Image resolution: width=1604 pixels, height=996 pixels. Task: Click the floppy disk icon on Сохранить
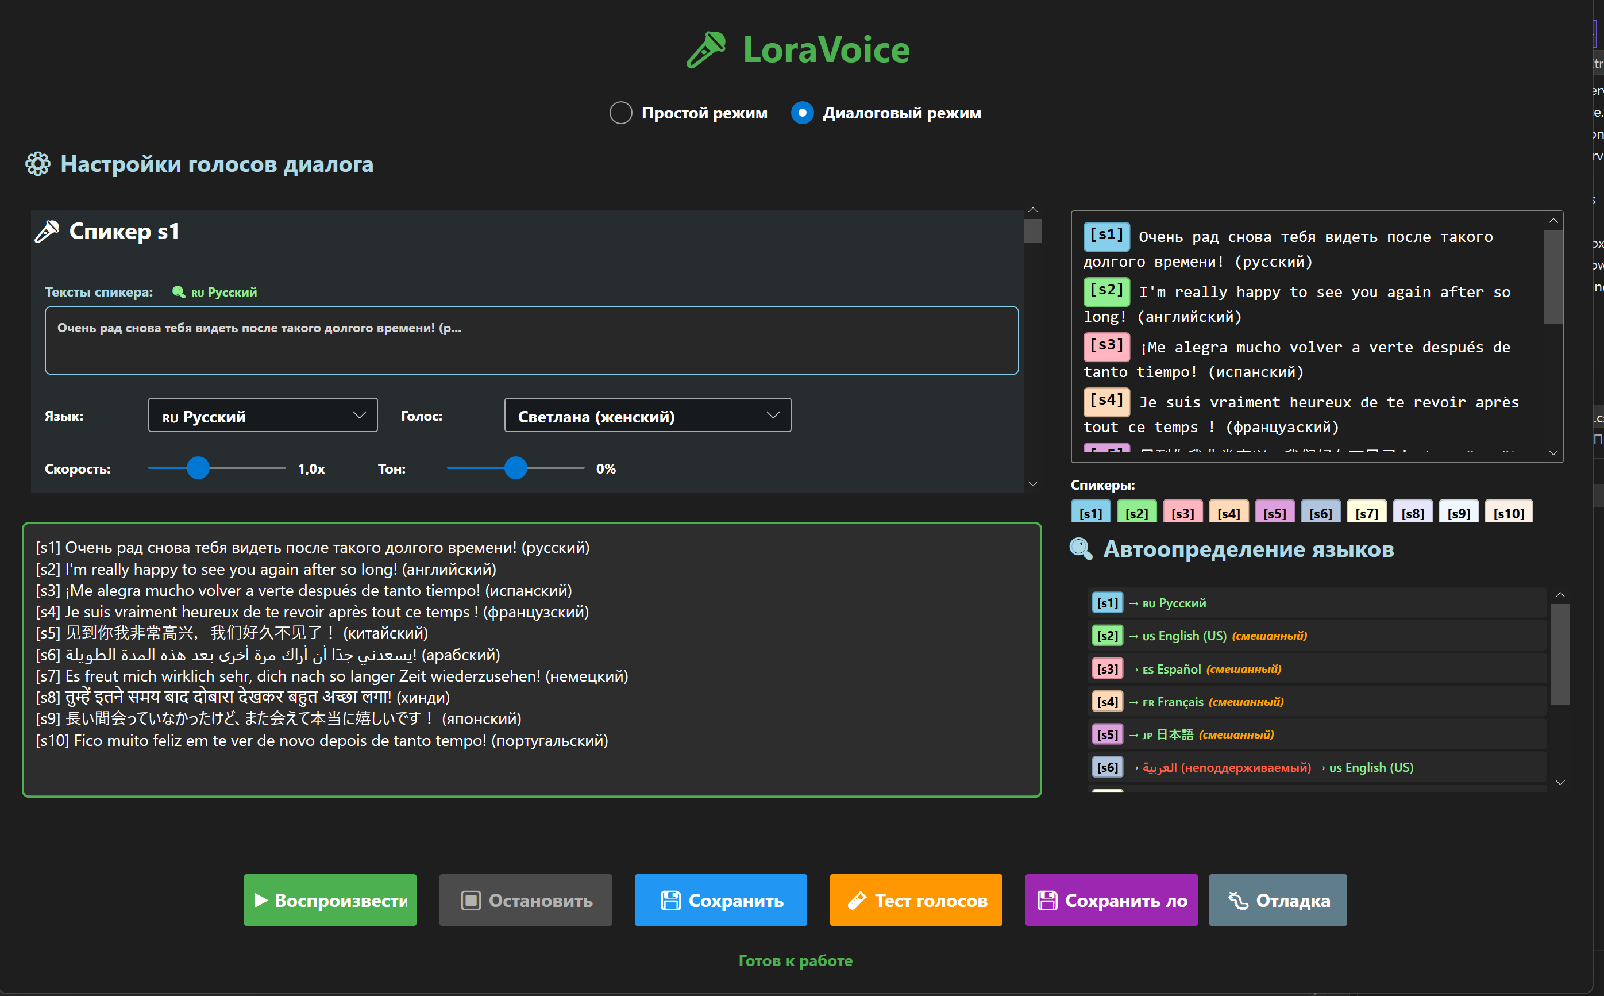click(670, 900)
